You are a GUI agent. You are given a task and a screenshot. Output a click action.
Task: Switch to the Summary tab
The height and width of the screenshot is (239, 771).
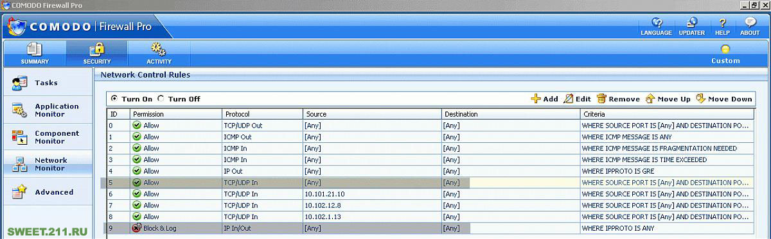click(34, 53)
